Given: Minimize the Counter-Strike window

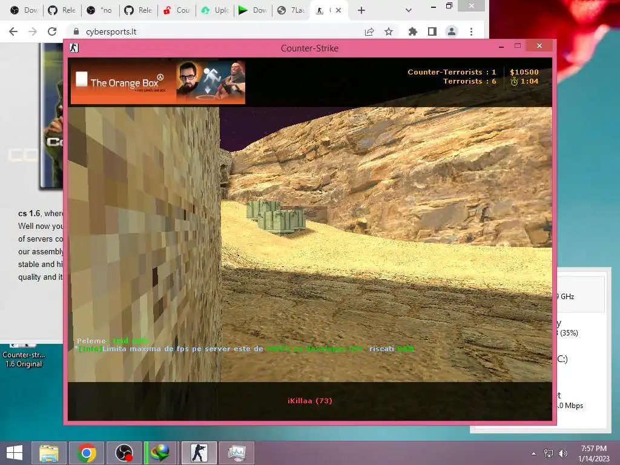Looking at the screenshot, I should 501,47.
